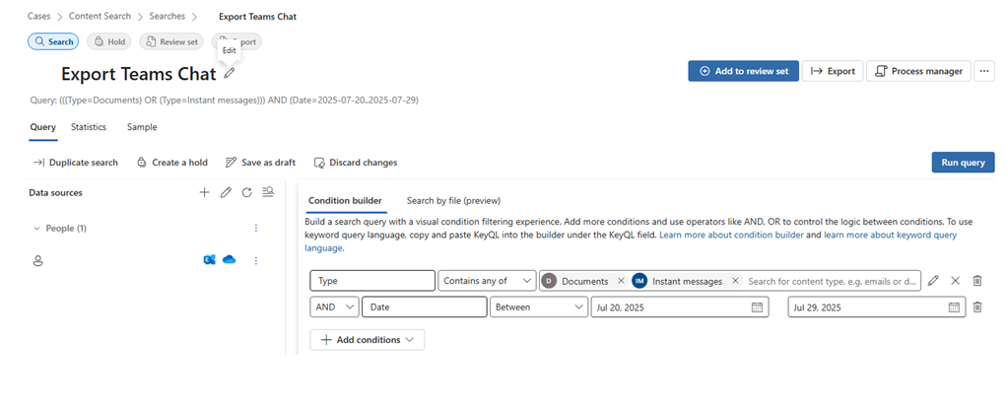Refresh the data sources list

(x=246, y=192)
